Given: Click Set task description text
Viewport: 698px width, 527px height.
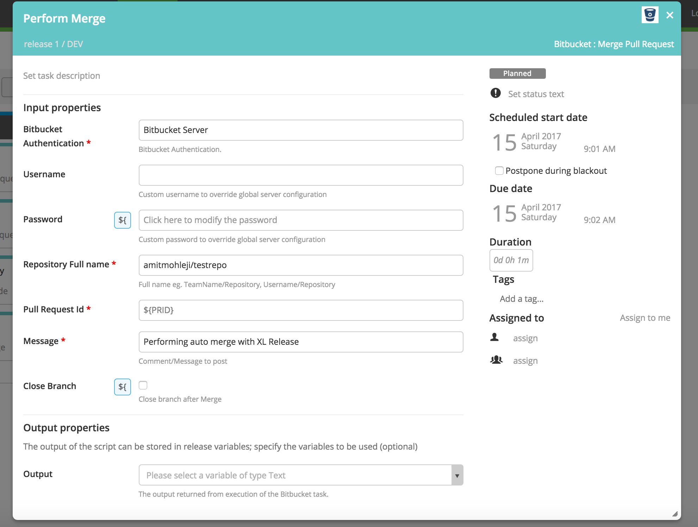Looking at the screenshot, I should [x=62, y=76].
